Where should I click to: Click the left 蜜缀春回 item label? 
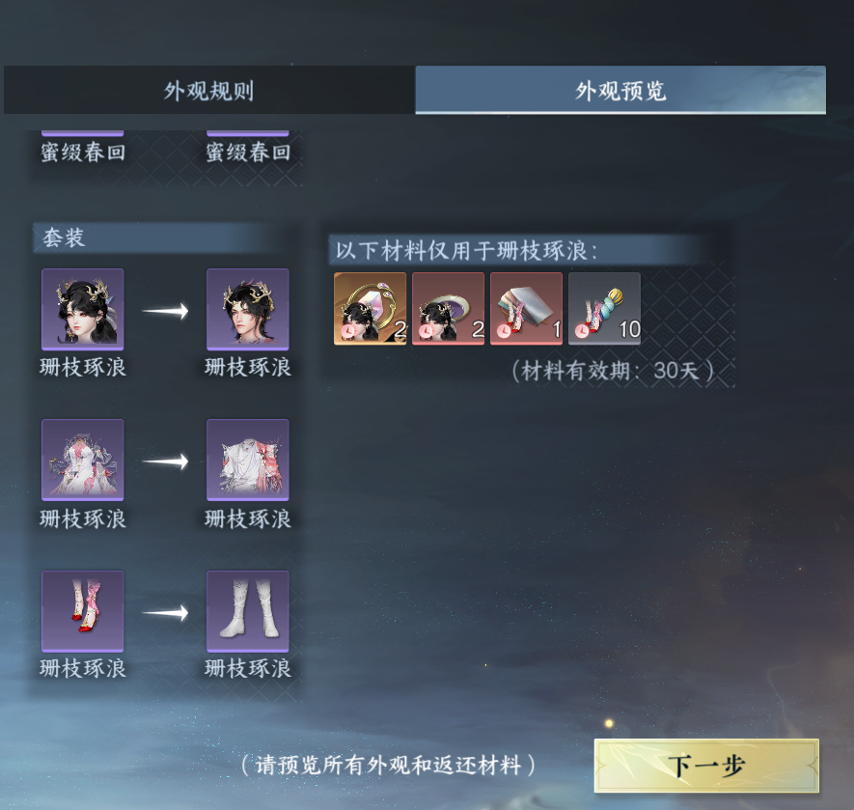click(x=83, y=153)
